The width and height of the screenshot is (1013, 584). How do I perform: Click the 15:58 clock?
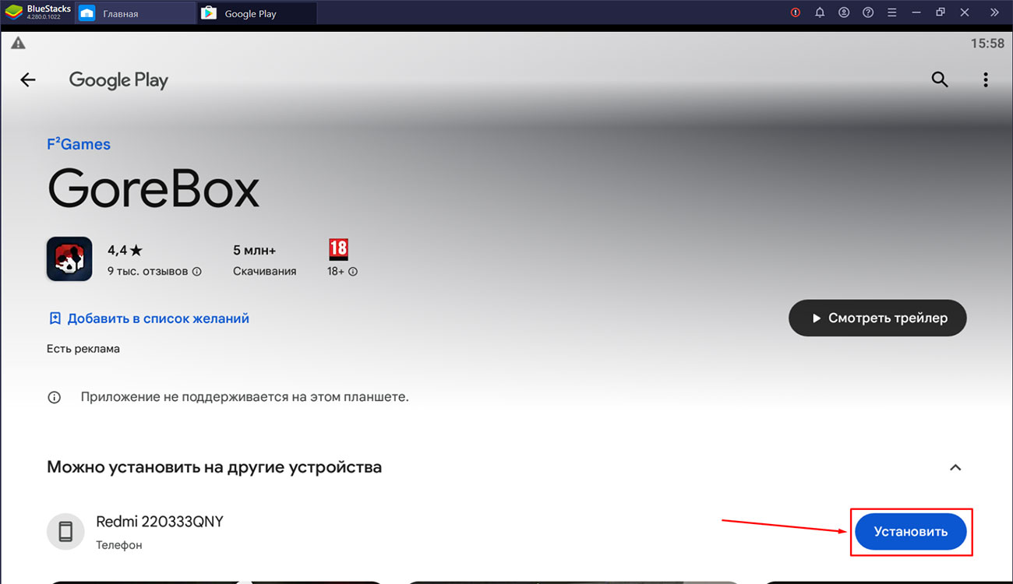pos(987,44)
